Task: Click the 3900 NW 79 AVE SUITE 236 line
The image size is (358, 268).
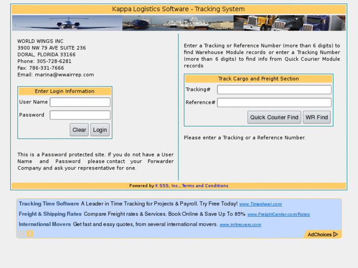Action: (x=52, y=48)
